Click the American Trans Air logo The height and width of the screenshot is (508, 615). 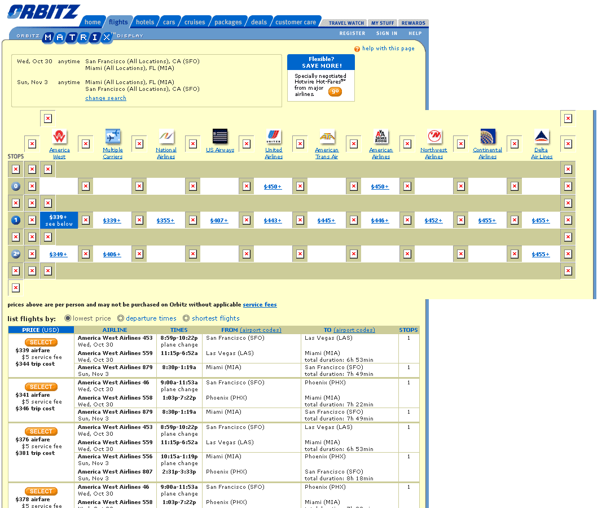coord(327,137)
